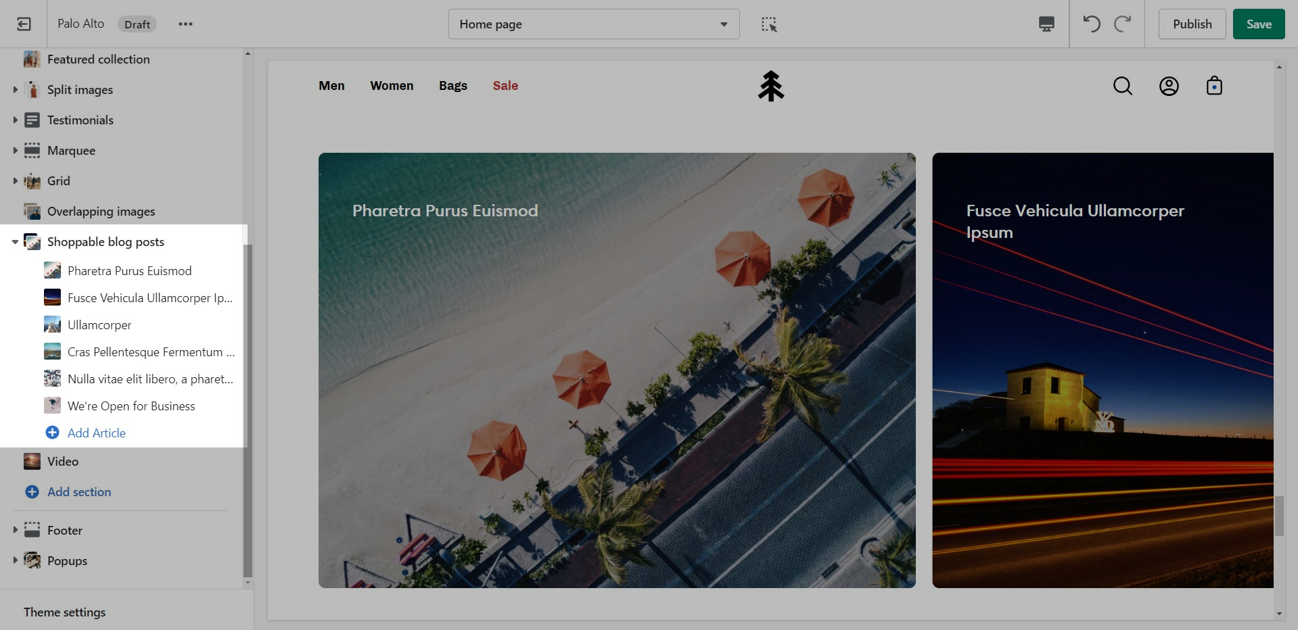Click the redo arrow icon
This screenshot has width=1298, height=630.
(1122, 24)
